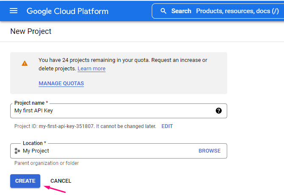Image resolution: width=284 pixels, height=195 pixels.
Task: Focus the search bar for products and resources
Action: click(x=218, y=11)
